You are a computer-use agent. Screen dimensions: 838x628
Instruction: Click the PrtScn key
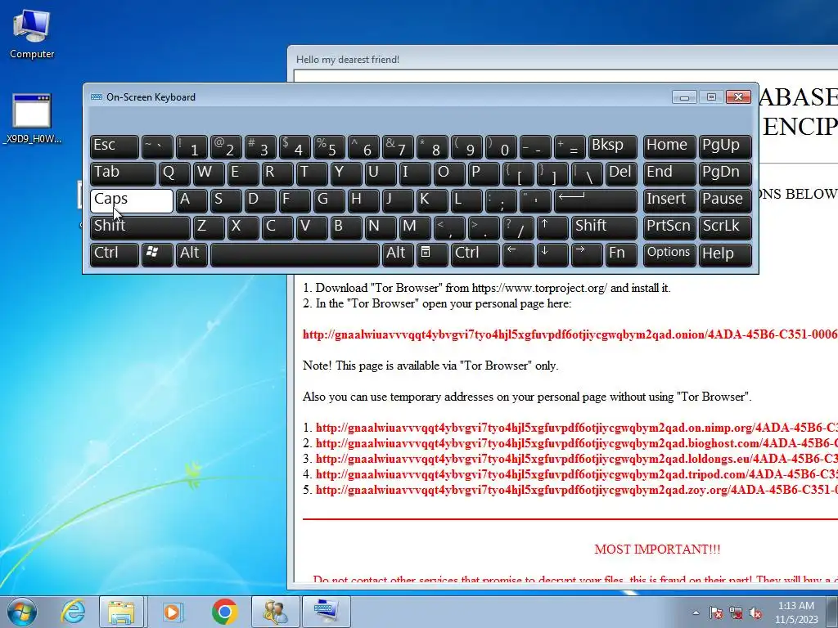(669, 227)
